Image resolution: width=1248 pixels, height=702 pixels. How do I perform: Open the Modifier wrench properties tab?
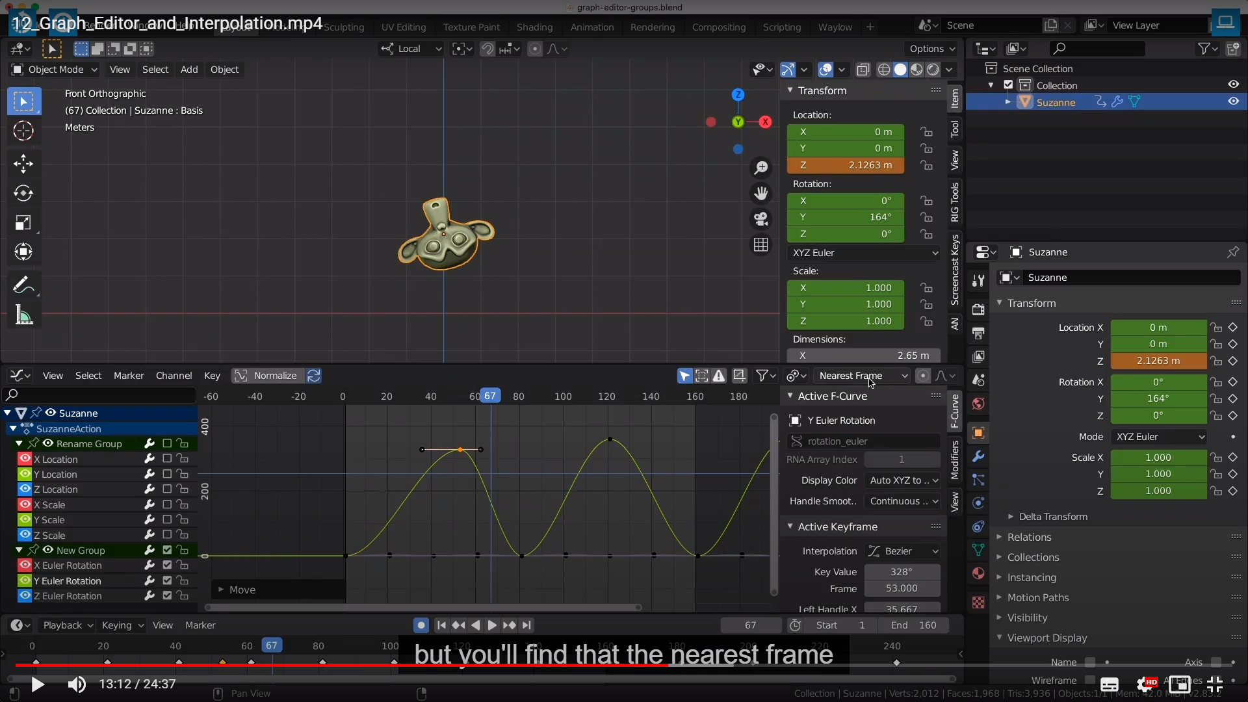[x=978, y=456]
